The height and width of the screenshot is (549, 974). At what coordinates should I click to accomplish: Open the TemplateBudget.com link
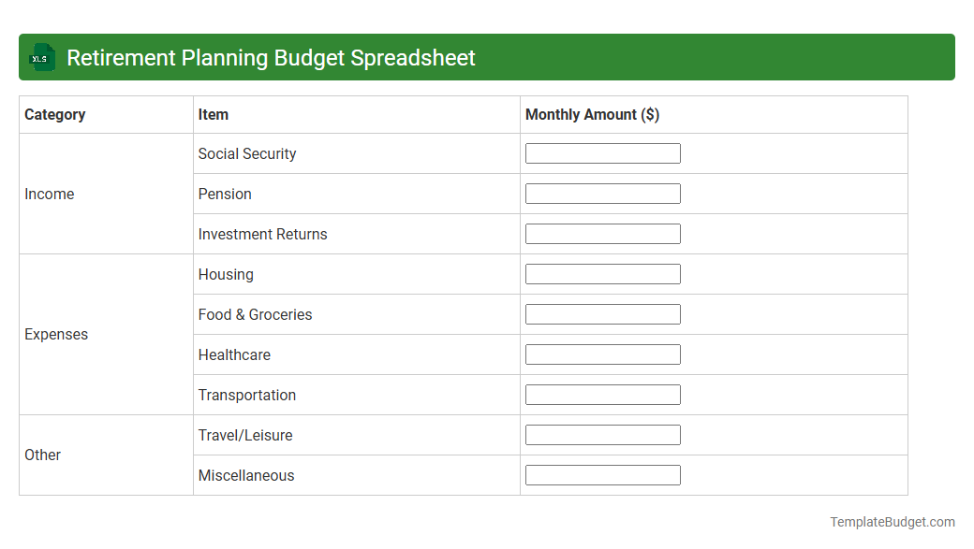click(x=893, y=521)
